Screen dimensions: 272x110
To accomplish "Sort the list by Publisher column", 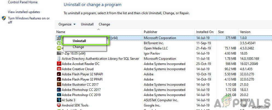I will (150, 32).
